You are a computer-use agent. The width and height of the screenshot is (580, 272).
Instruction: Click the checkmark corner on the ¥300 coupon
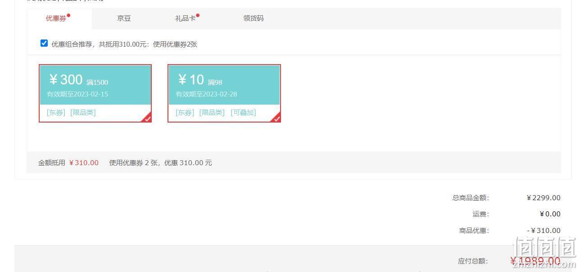(147, 118)
